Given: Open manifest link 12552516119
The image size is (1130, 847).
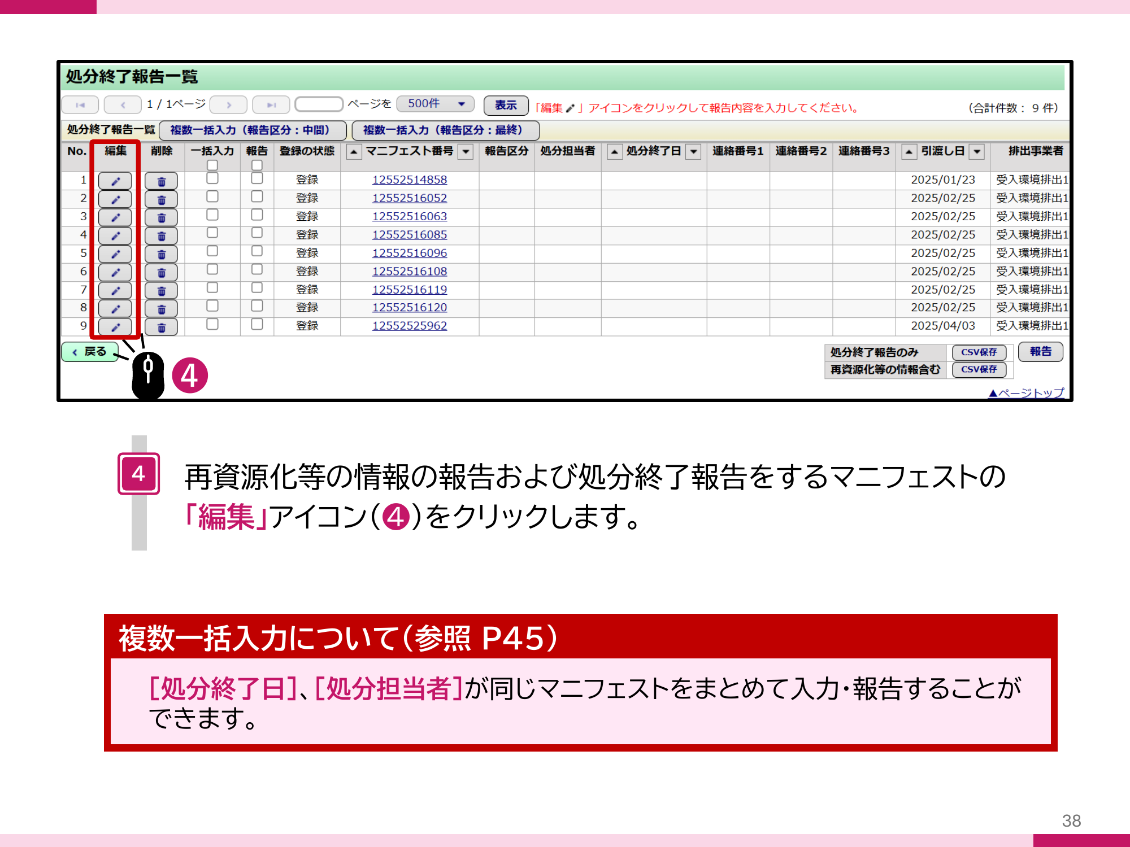Looking at the screenshot, I should click(410, 290).
